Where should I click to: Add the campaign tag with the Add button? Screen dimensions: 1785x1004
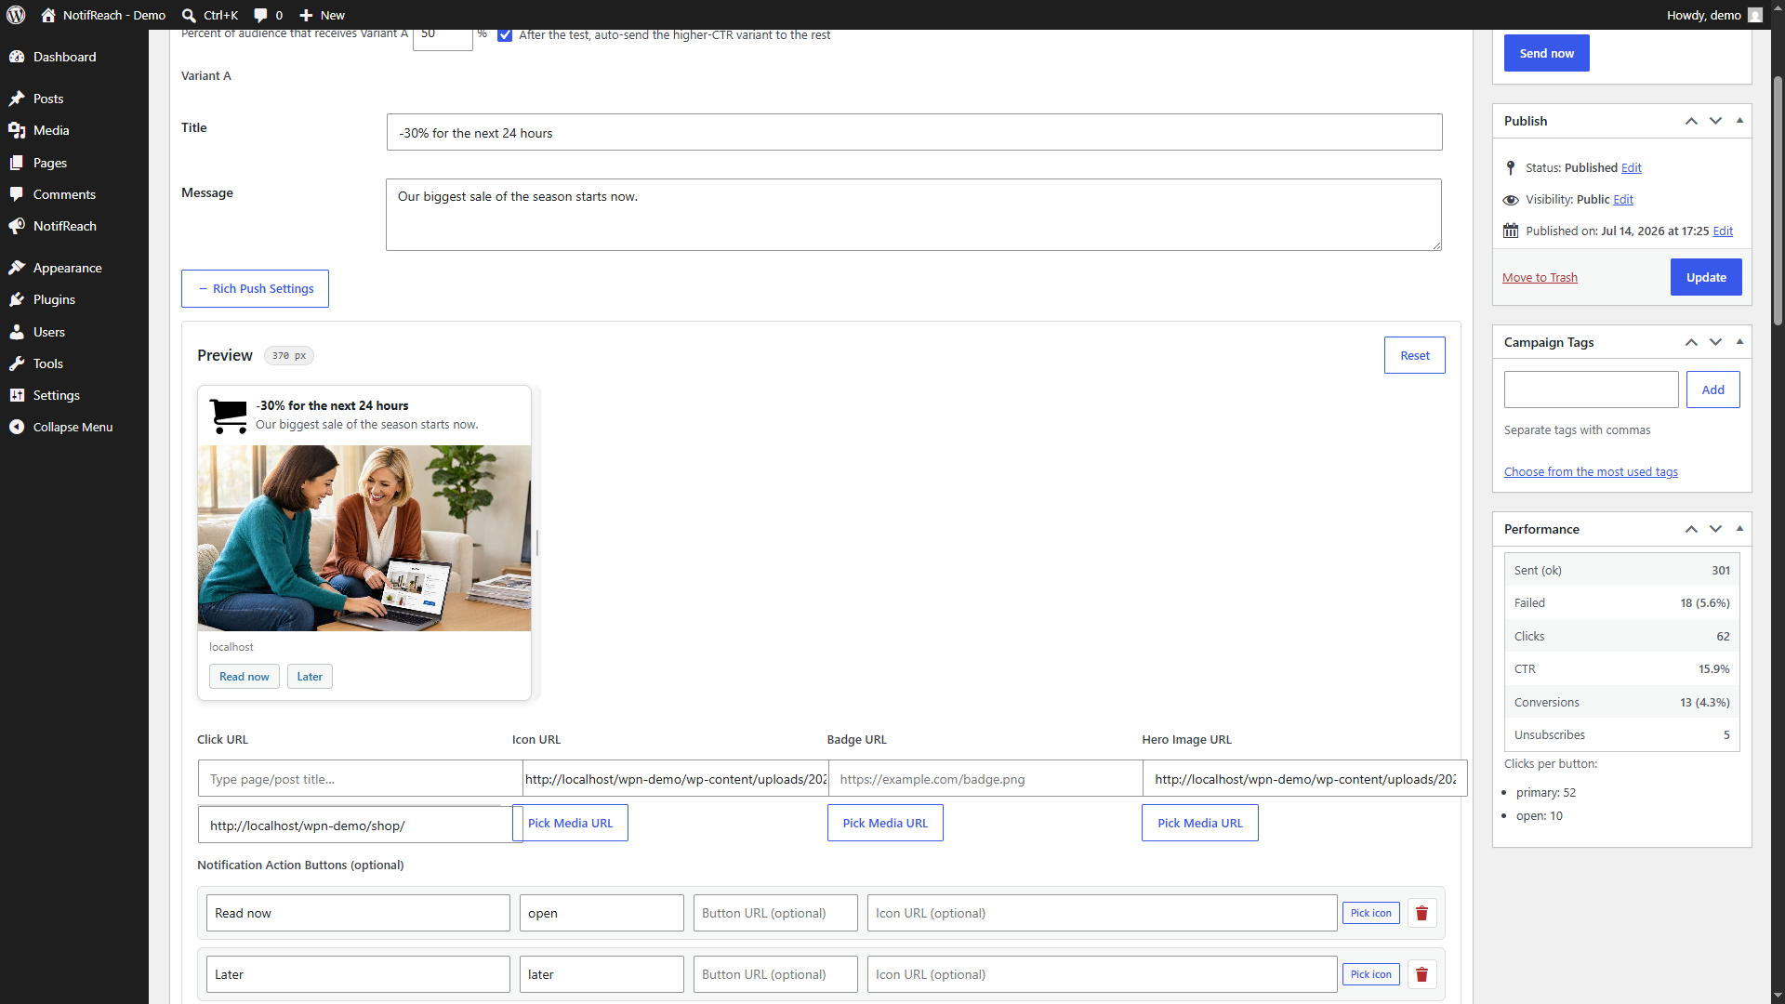[x=1712, y=390]
